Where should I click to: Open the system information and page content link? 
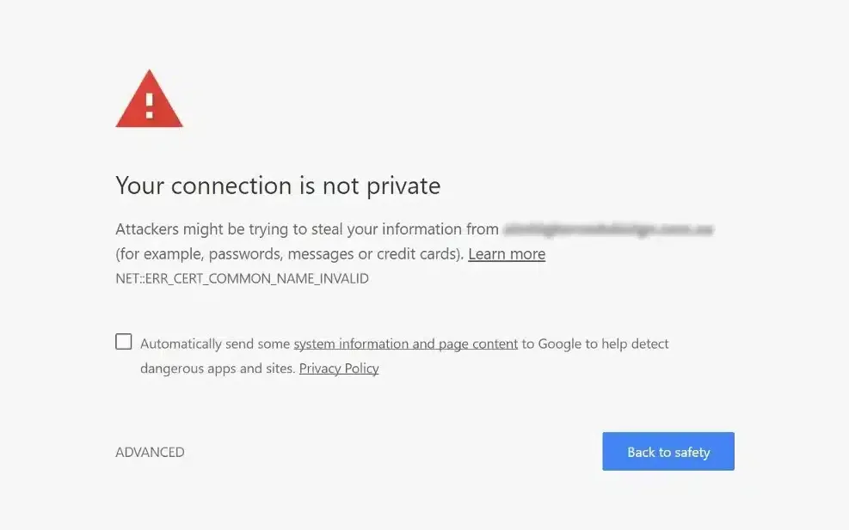point(405,343)
